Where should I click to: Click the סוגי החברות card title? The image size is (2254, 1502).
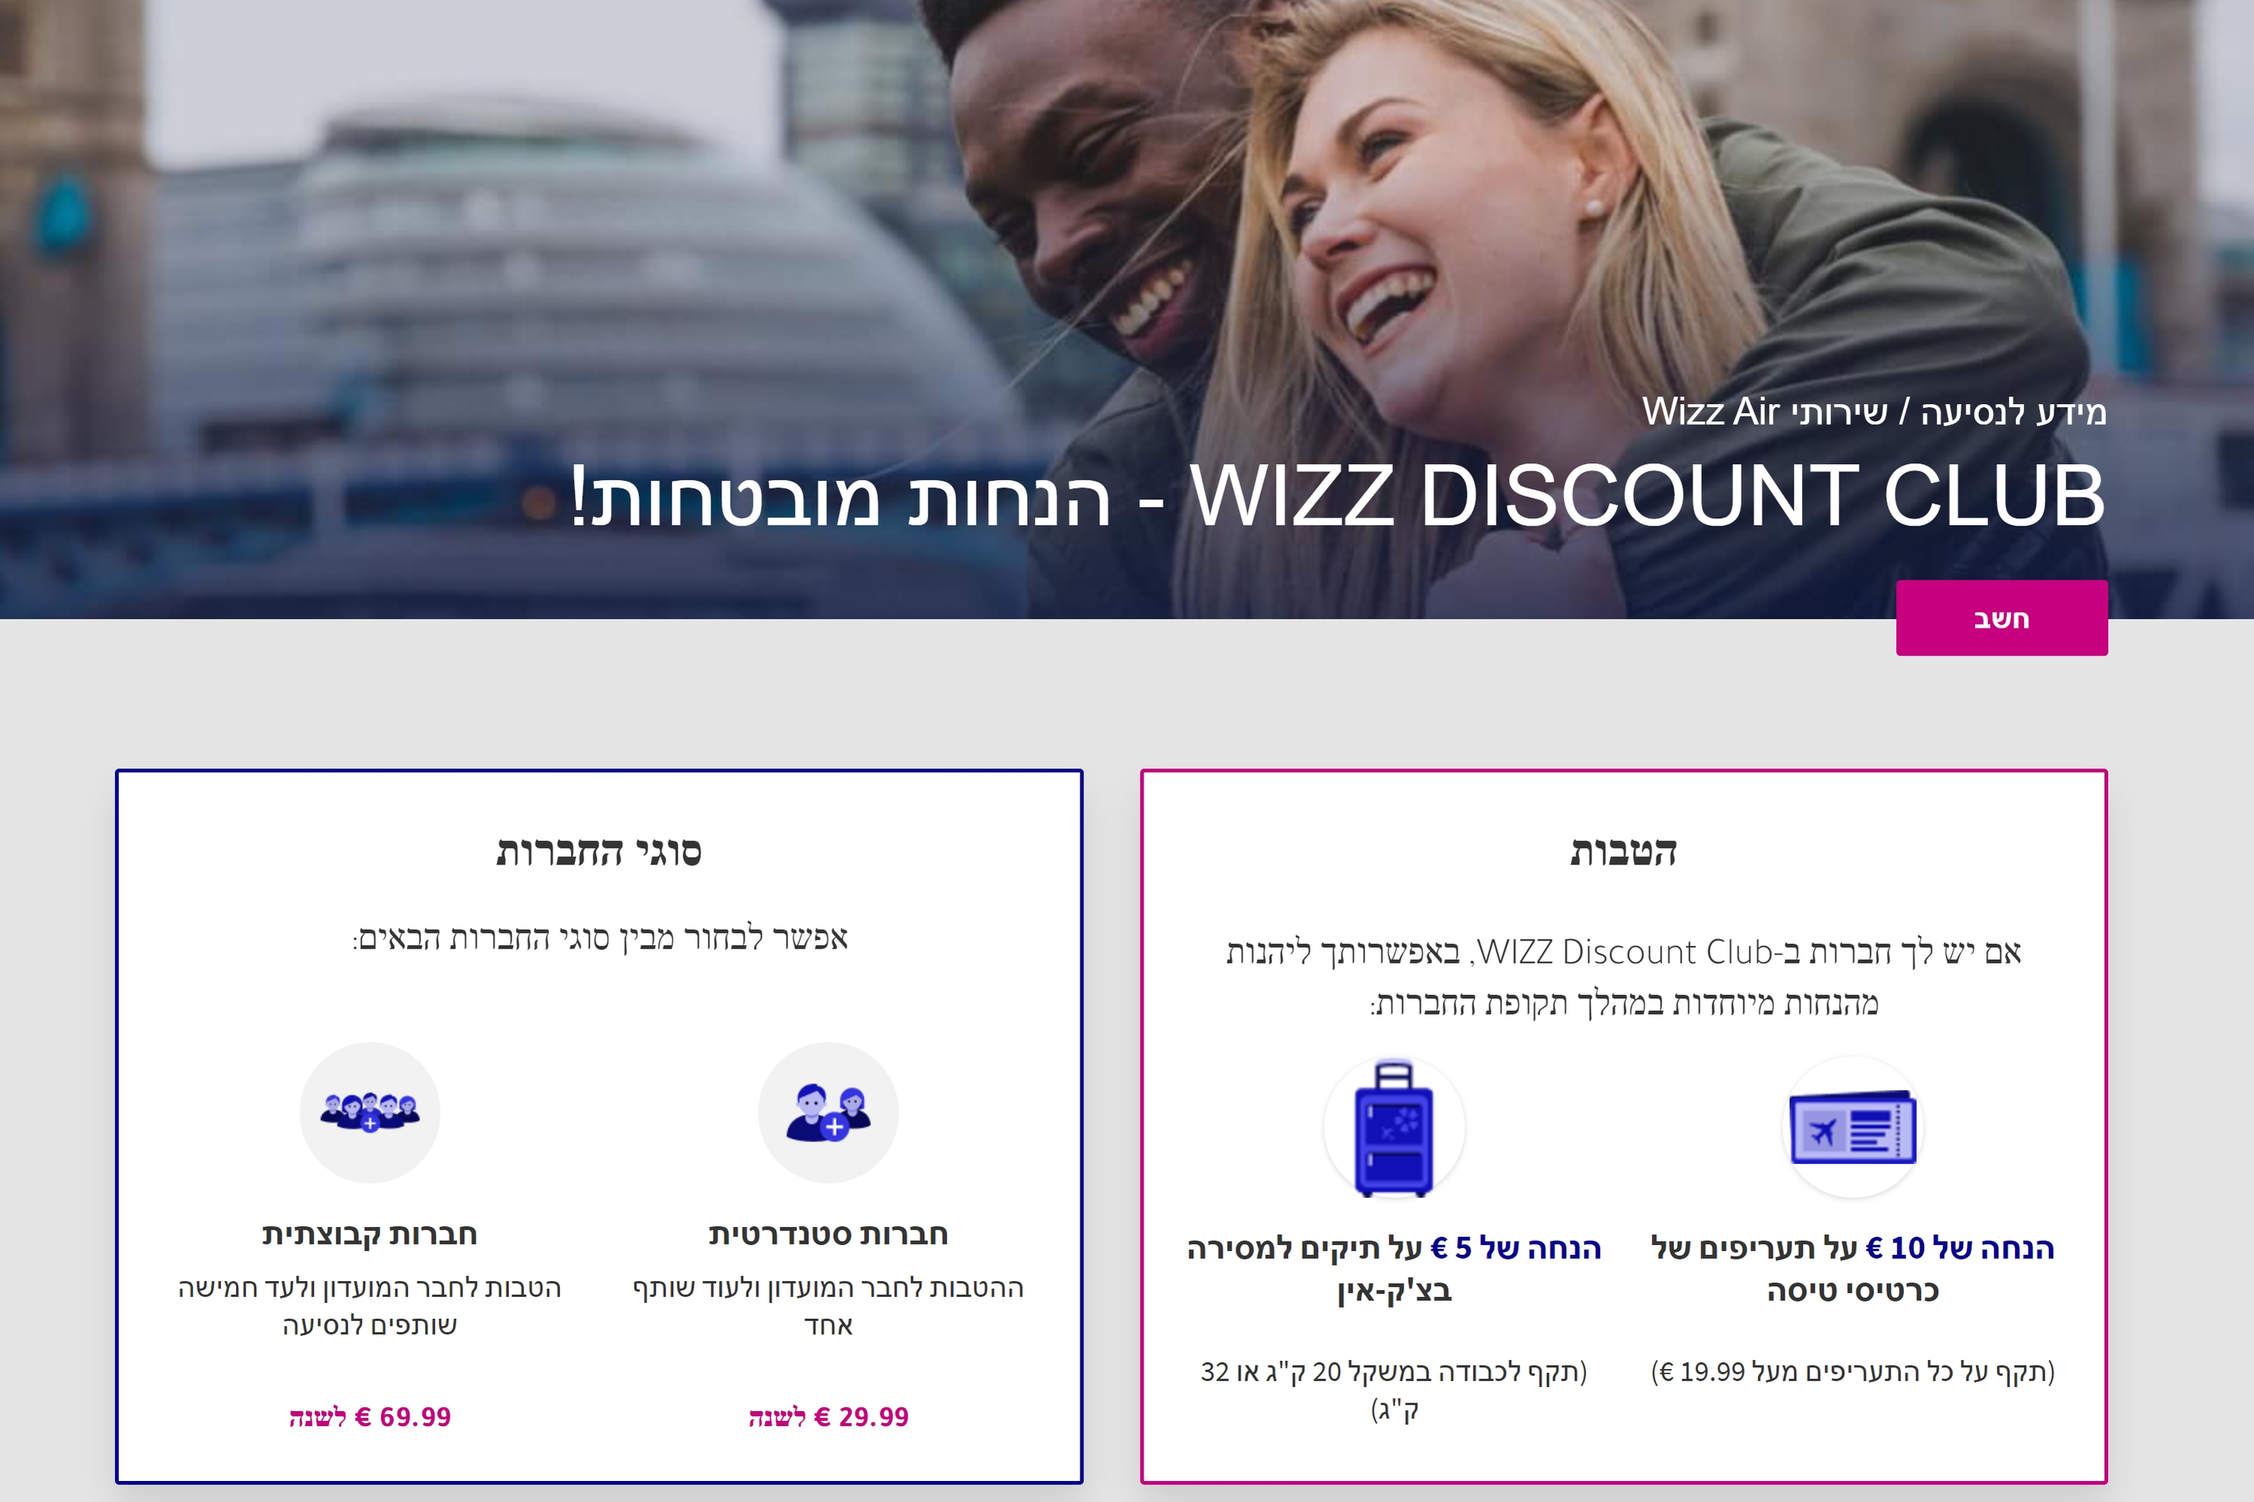[599, 852]
